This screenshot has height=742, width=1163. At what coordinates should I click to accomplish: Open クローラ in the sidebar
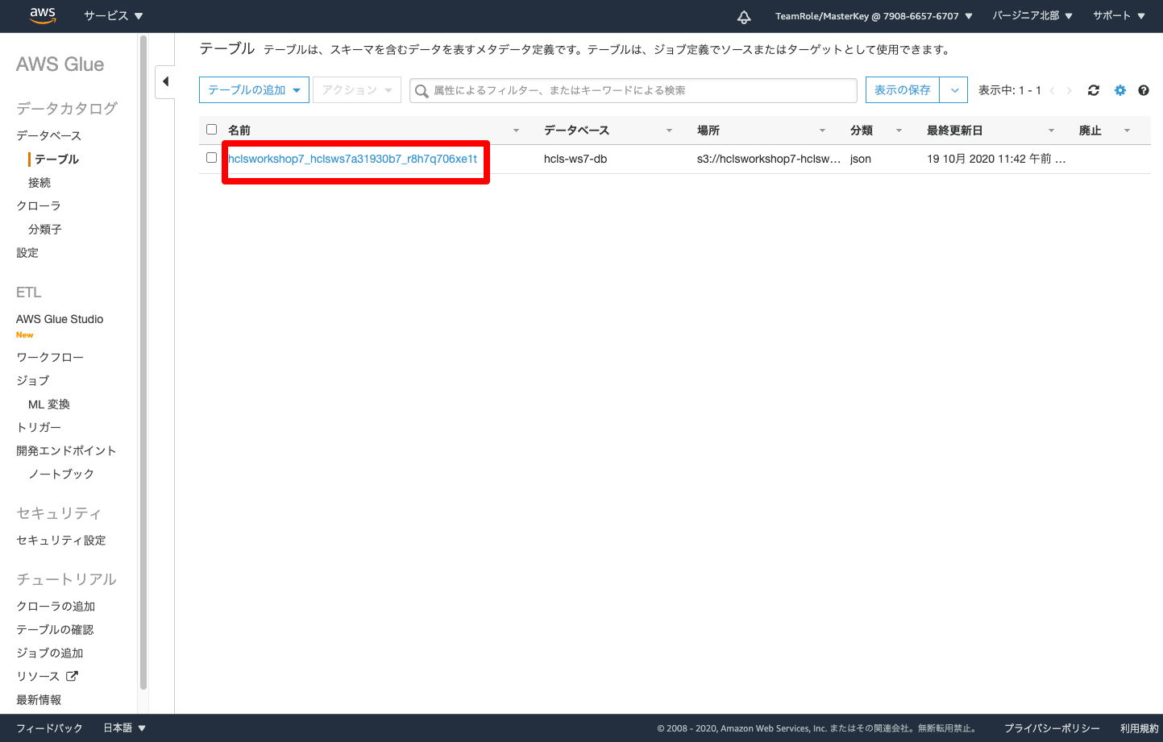click(39, 205)
